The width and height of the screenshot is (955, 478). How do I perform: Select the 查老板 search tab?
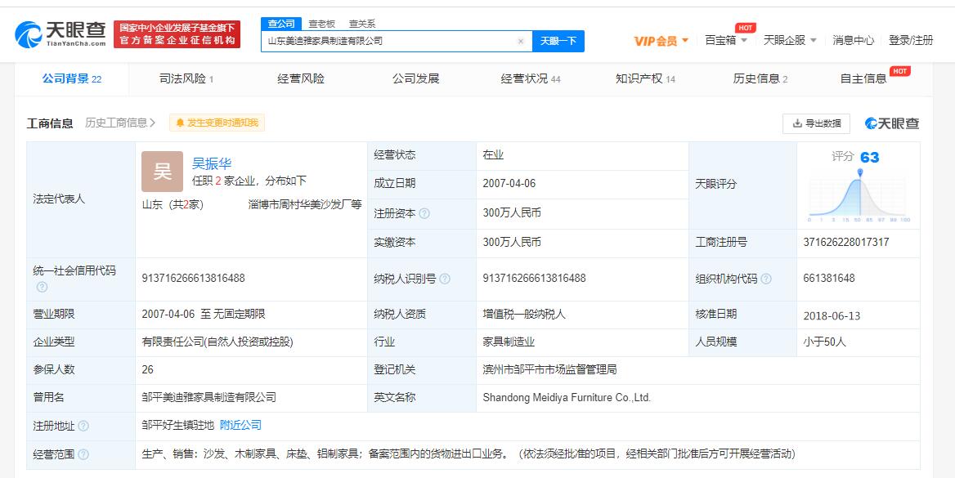pos(321,24)
